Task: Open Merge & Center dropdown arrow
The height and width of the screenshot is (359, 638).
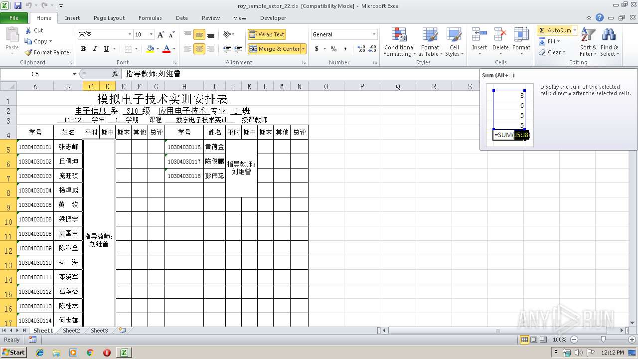Action: [x=303, y=49]
